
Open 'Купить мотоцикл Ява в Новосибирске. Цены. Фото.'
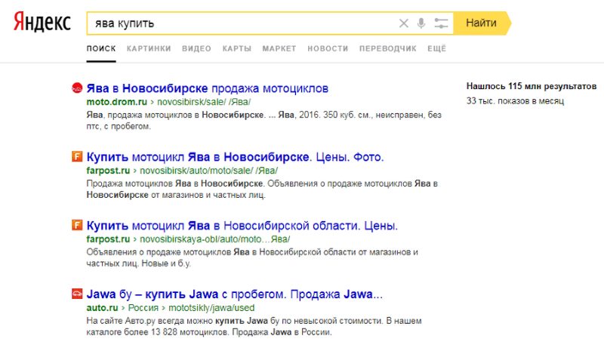[x=235, y=157]
